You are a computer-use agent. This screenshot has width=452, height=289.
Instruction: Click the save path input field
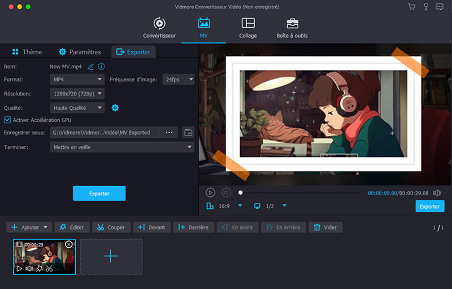click(x=105, y=133)
